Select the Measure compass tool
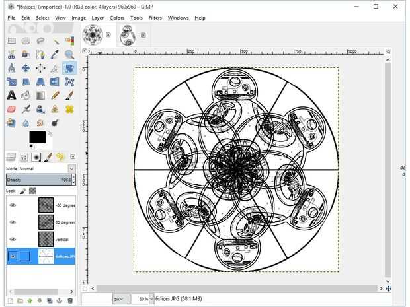This screenshot has width=410, height=307. pos(12,69)
